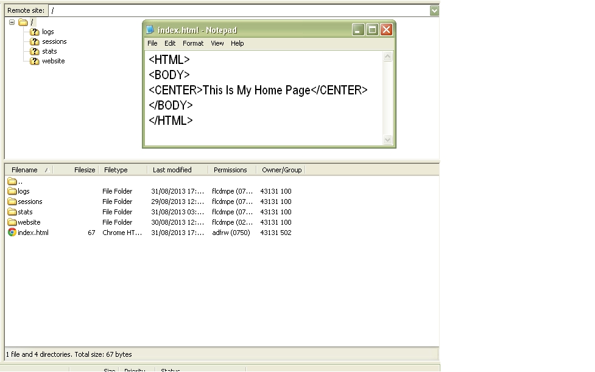The image size is (595, 372).
Task: Click the '</BODY>' line in Notepad
Action: pyautogui.click(x=171, y=105)
